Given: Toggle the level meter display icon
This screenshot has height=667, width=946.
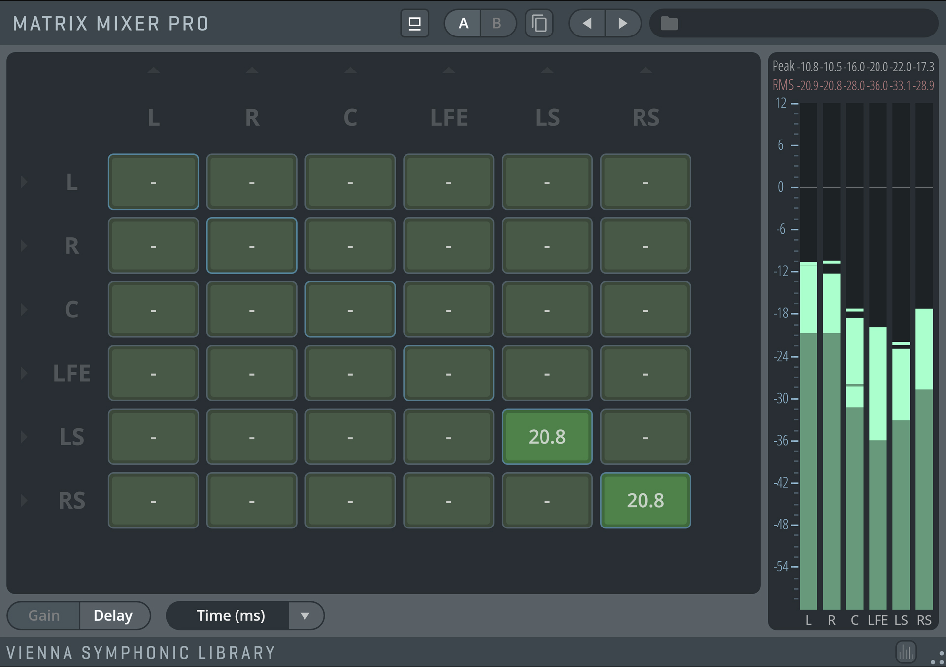Looking at the screenshot, I should tap(906, 652).
